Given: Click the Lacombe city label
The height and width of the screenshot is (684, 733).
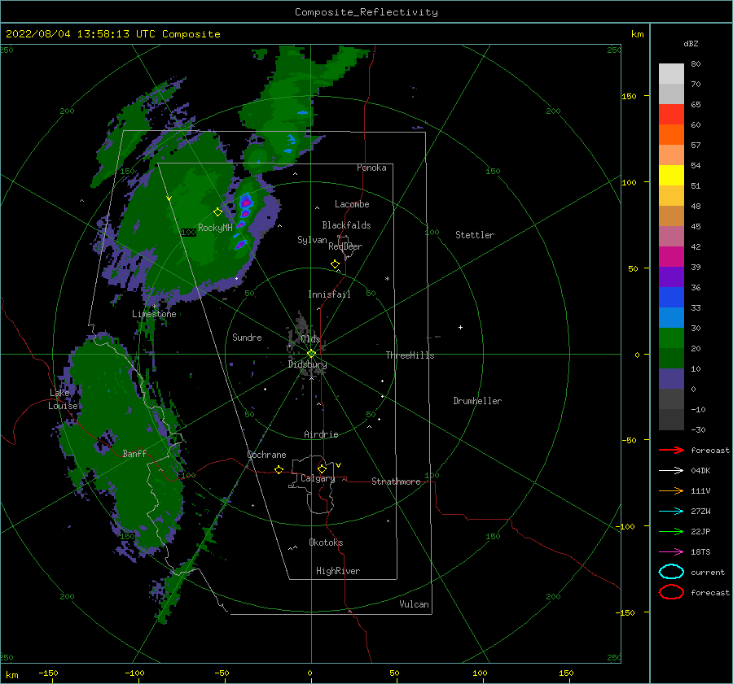Looking at the screenshot, I should (x=352, y=204).
